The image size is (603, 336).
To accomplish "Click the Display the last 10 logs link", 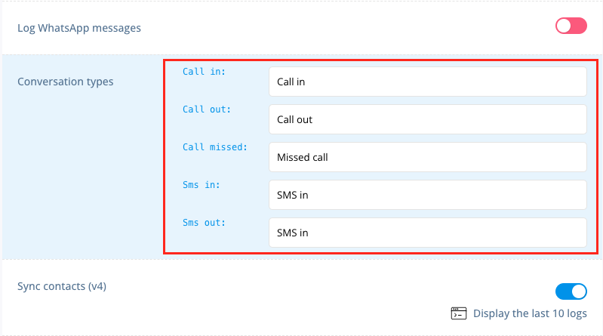I will pos(530,313).
